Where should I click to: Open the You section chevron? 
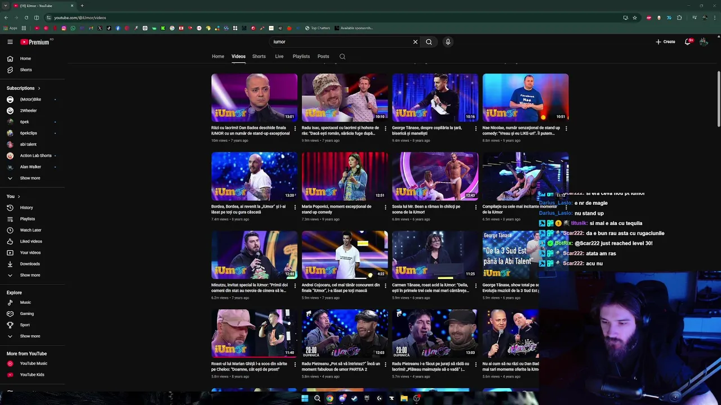[19, 196]
